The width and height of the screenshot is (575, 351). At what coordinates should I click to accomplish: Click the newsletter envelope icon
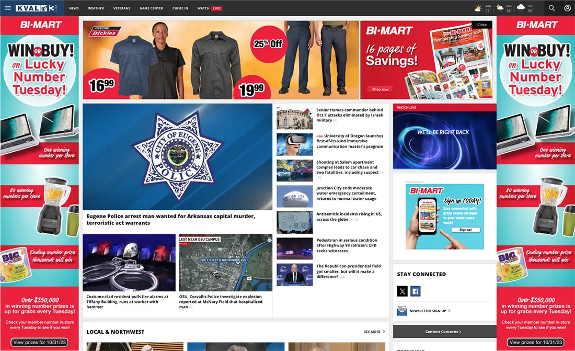pyautogui.click(x=402, y=311)
